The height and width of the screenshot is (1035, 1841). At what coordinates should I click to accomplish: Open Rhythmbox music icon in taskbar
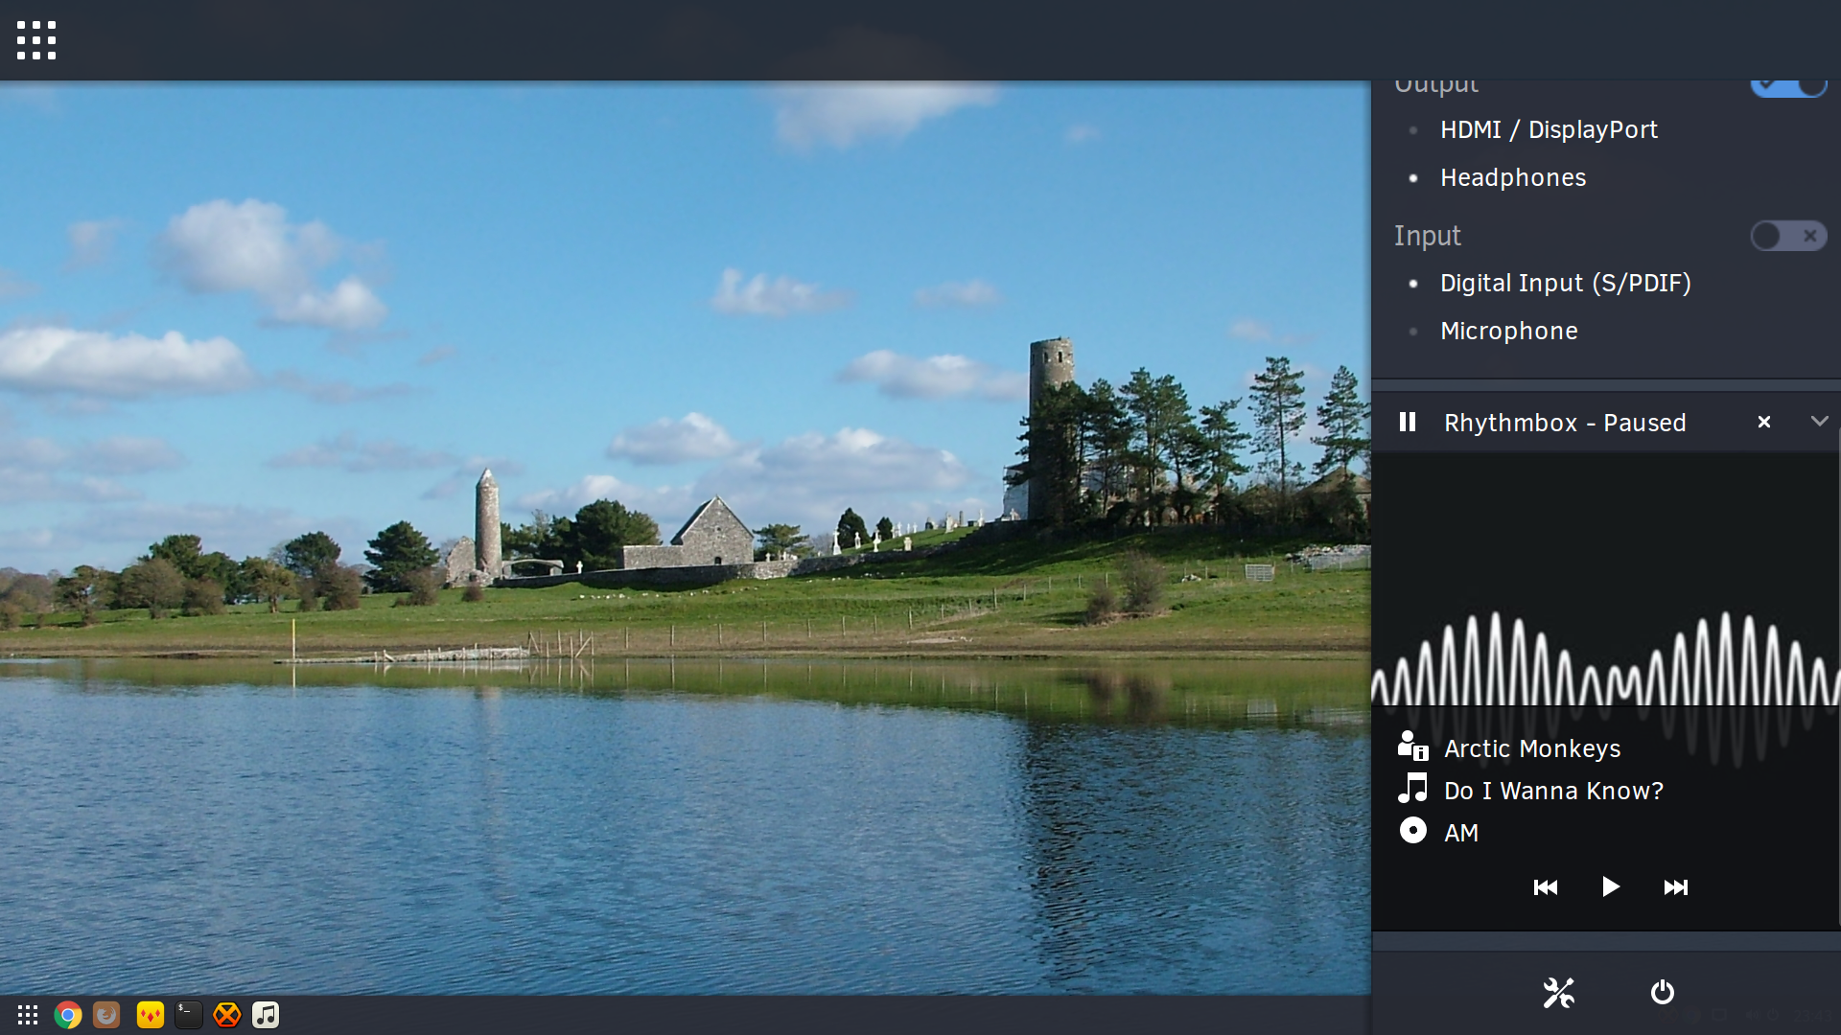pyautogui.click(x=266, y=1015)
